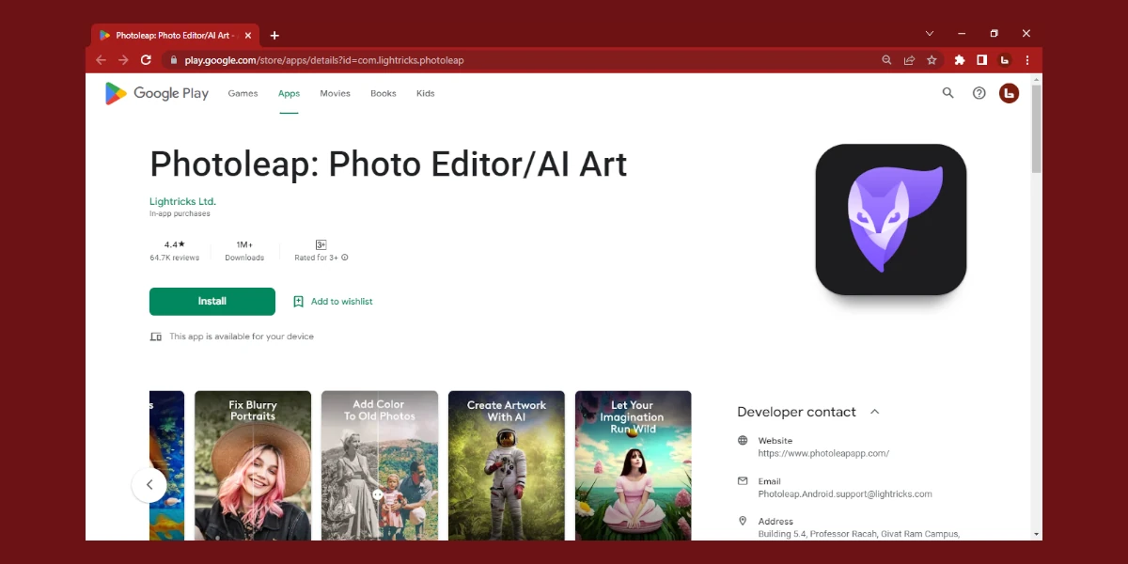1128x564 pixels.
Task: Reload the current page
Action: click(x=146, y=60)
